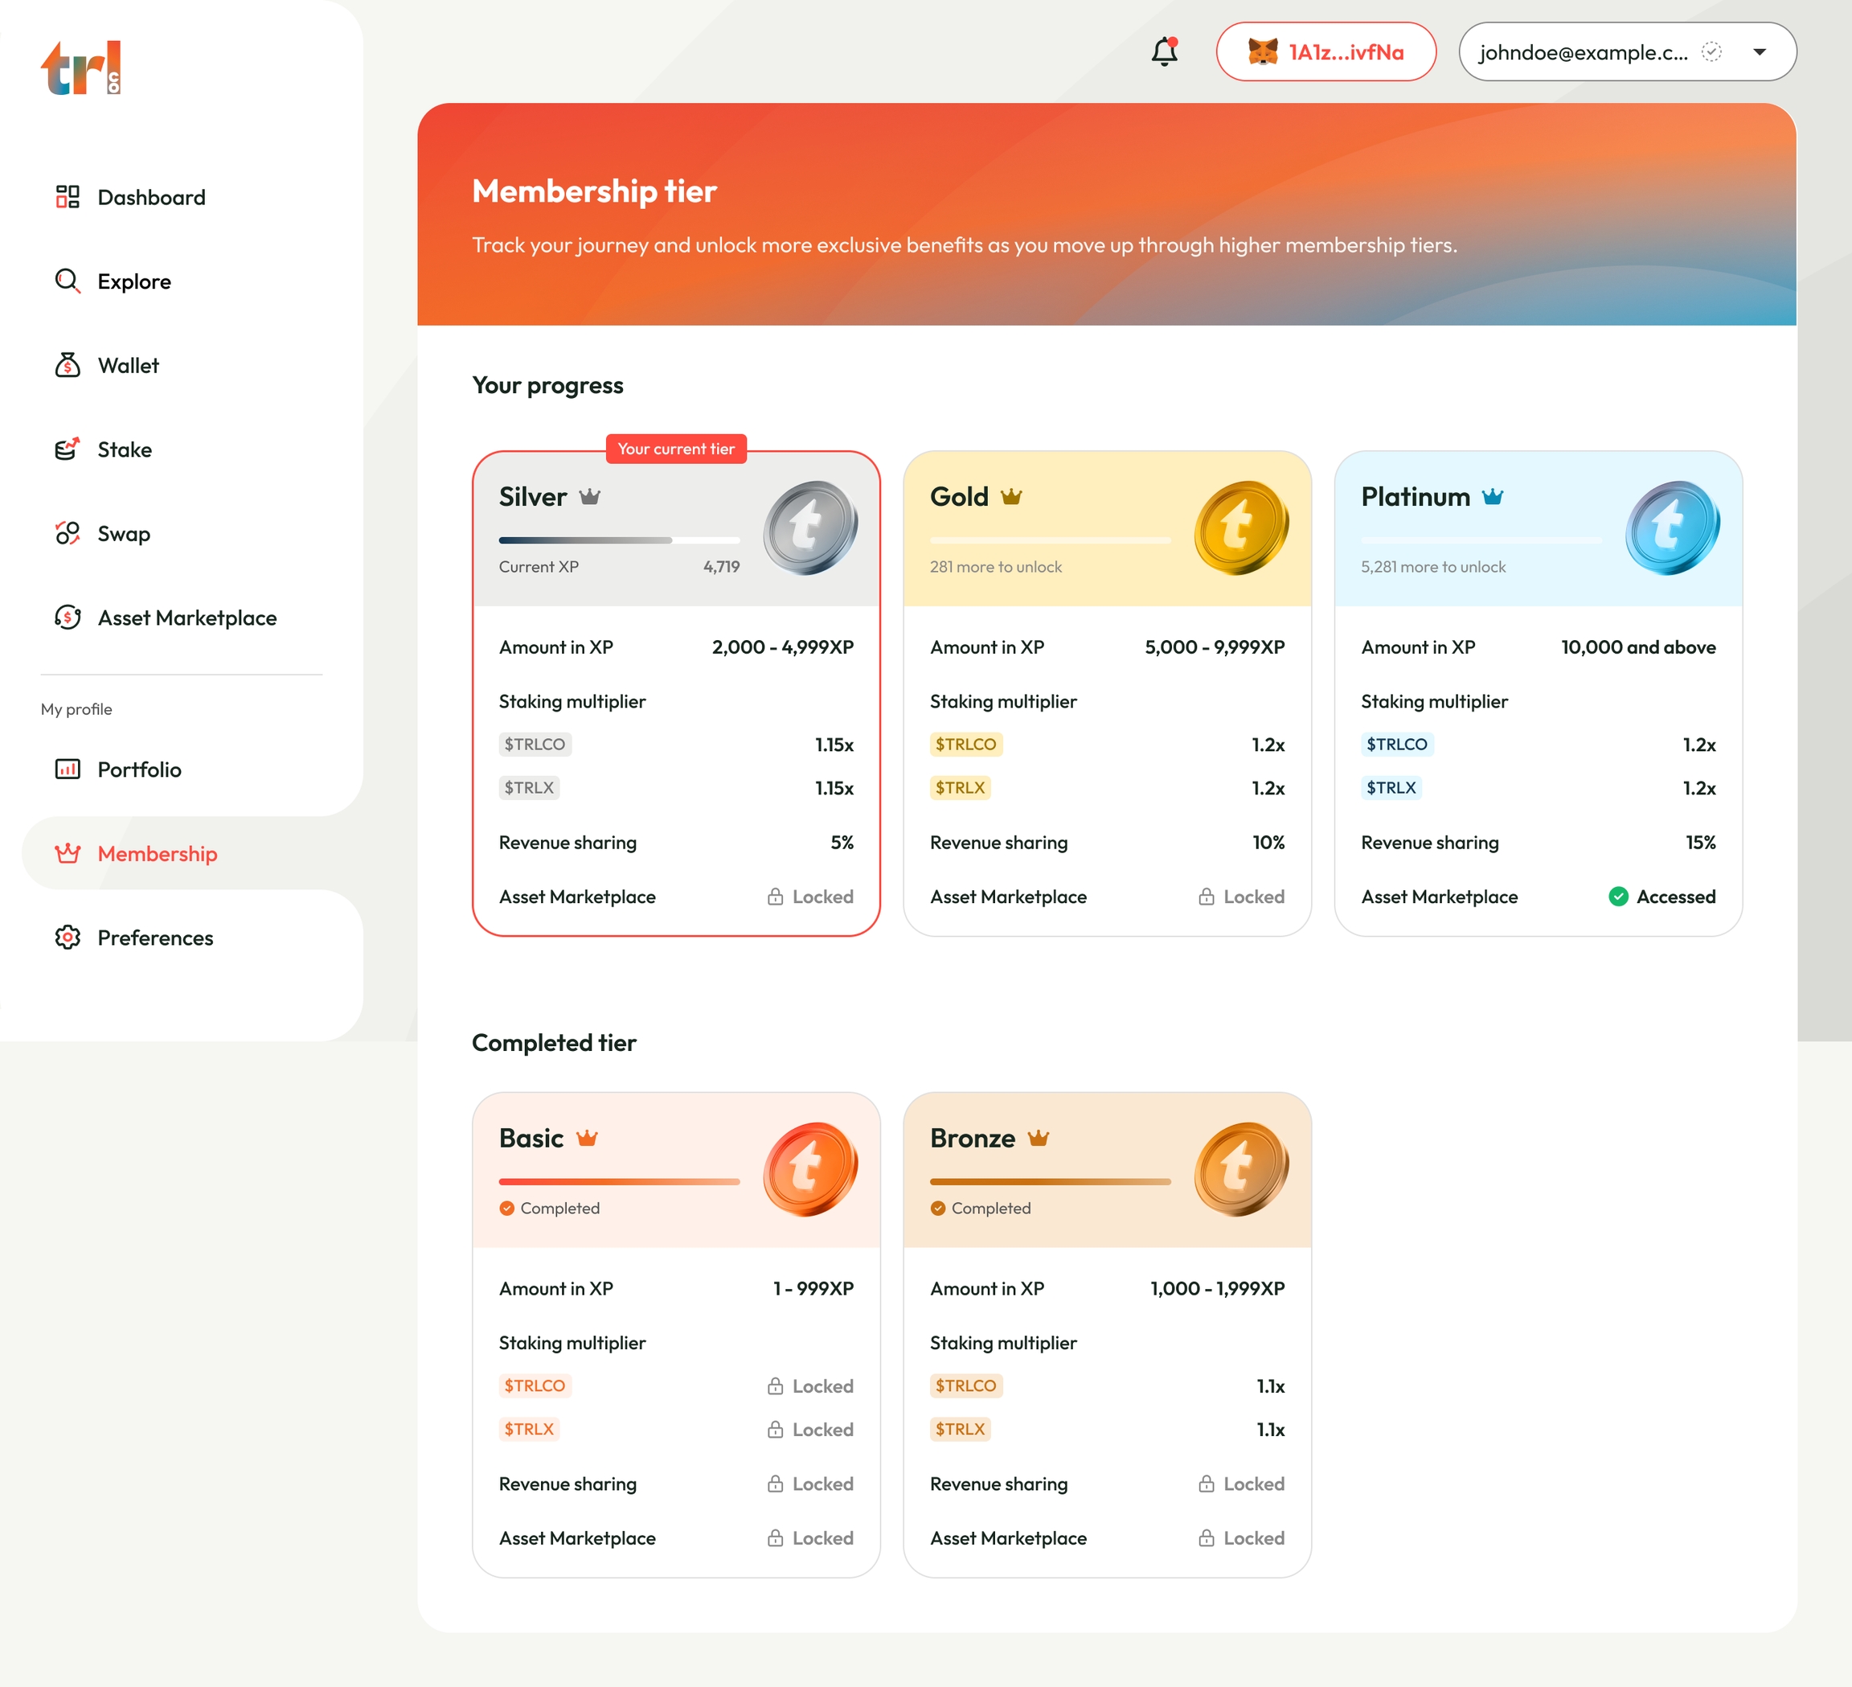Click the Bronze tier coin icon
Viewport: 1852px width, 1687px height.
(x=1240, y=1169)
